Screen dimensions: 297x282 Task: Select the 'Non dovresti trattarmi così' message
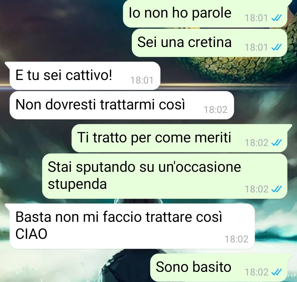coord(122,105)
